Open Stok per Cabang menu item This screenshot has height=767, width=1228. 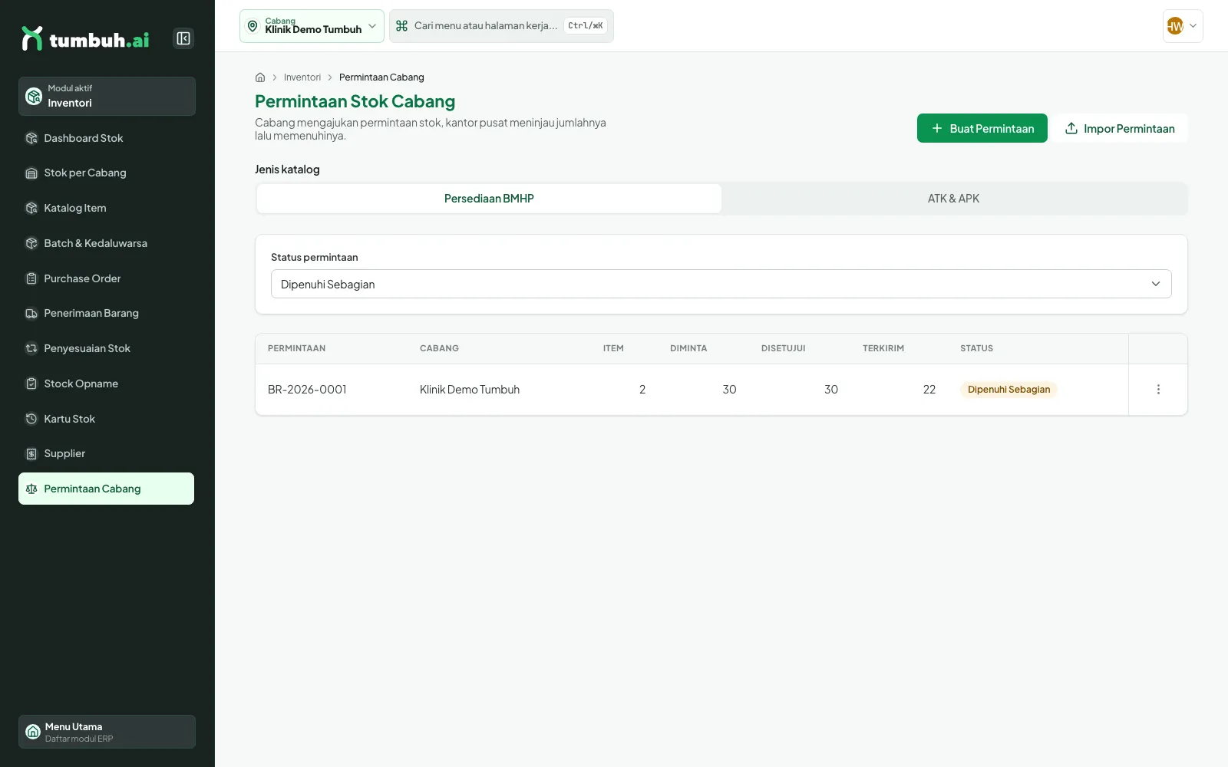click(107, 173)
